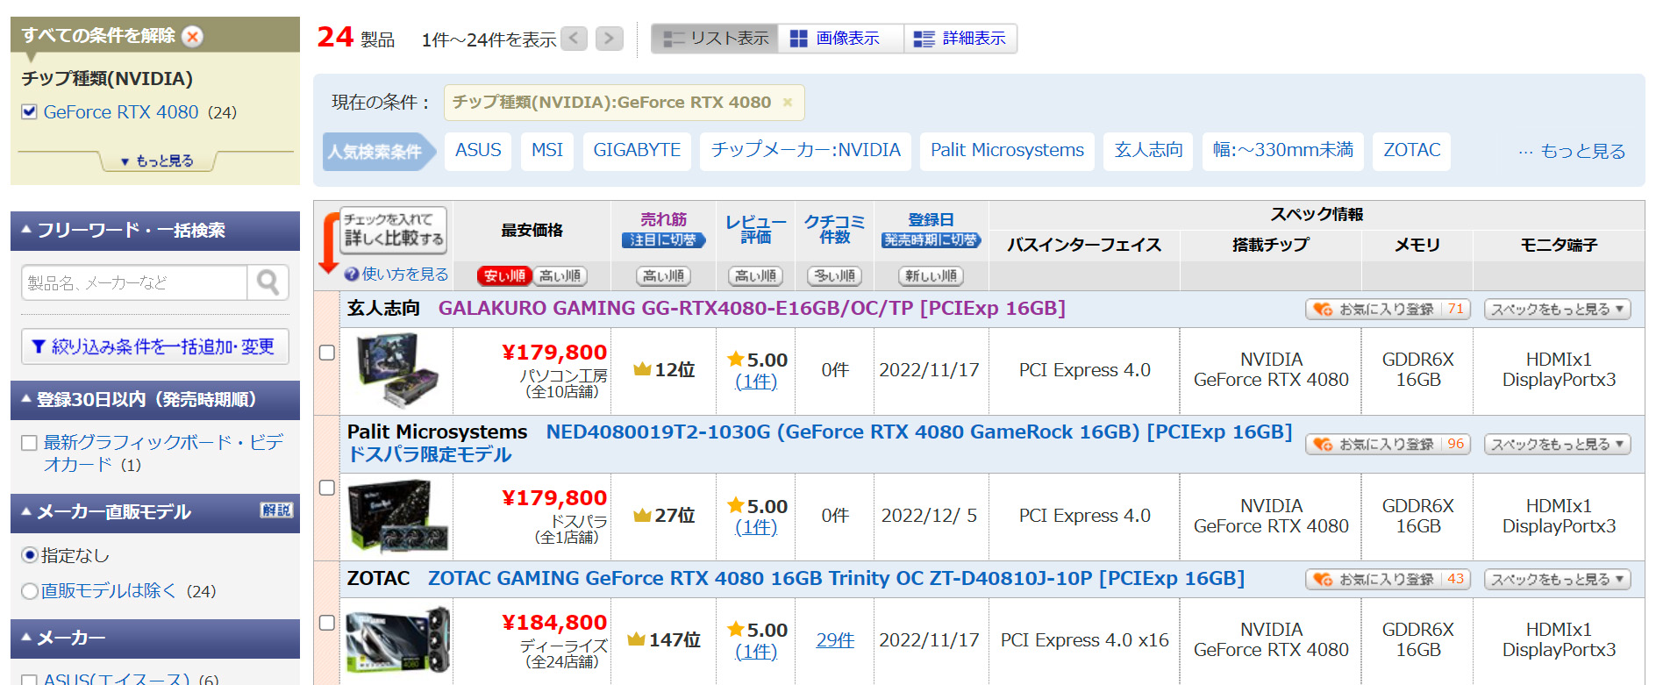Add Palit GameRock to favorites
This screenshot has width=1656, height=685.
(1388, 445)
